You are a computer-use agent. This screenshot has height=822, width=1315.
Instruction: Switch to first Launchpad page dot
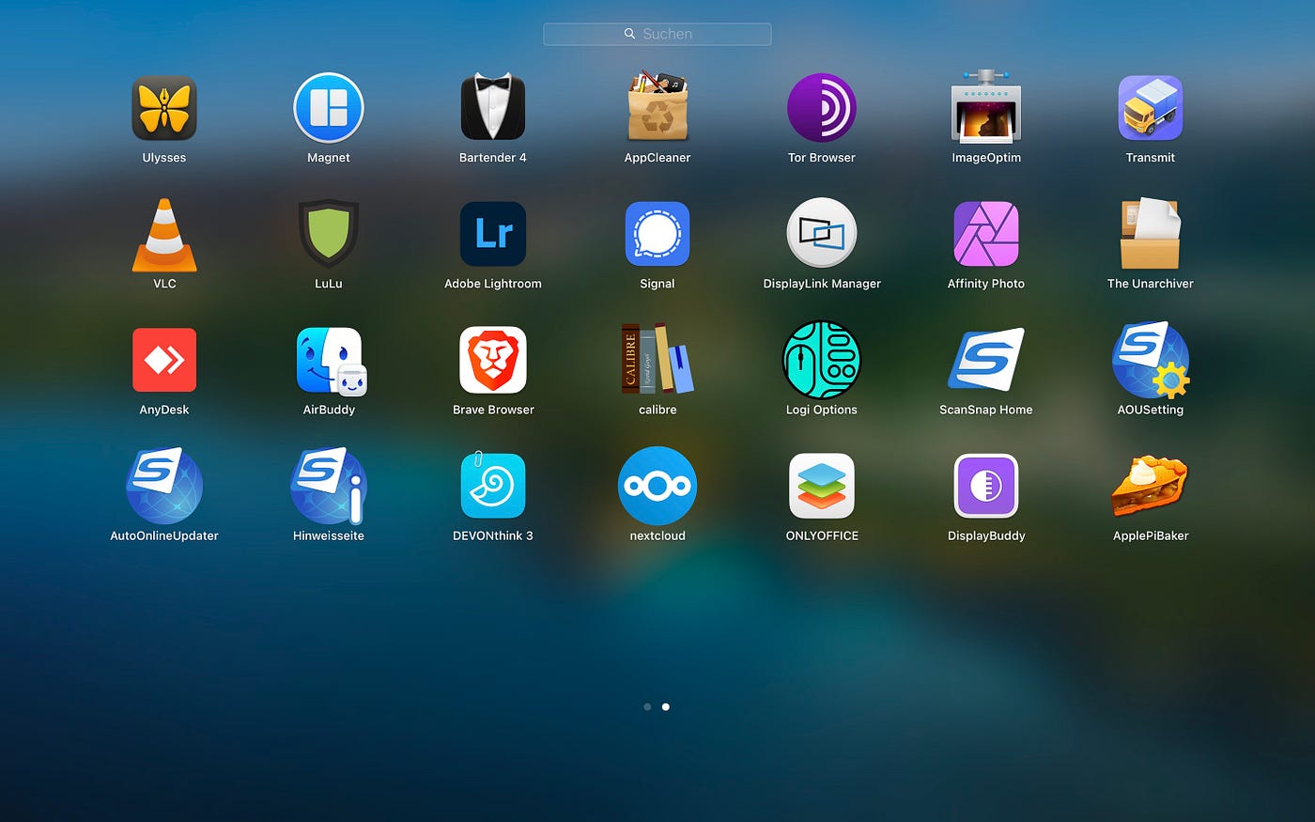[647, 706]
